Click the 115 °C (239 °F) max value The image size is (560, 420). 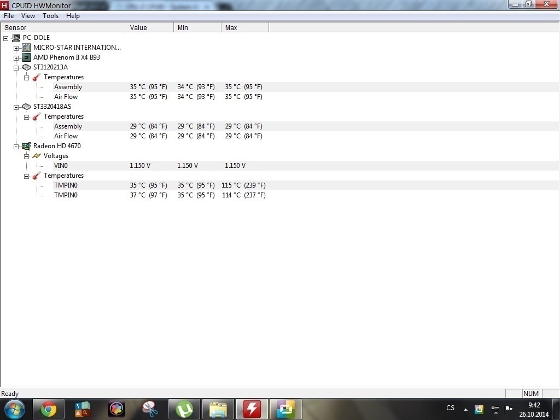[243, 185]
